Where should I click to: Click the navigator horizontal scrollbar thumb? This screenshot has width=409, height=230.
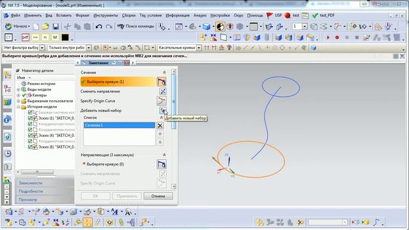(37, 172)
